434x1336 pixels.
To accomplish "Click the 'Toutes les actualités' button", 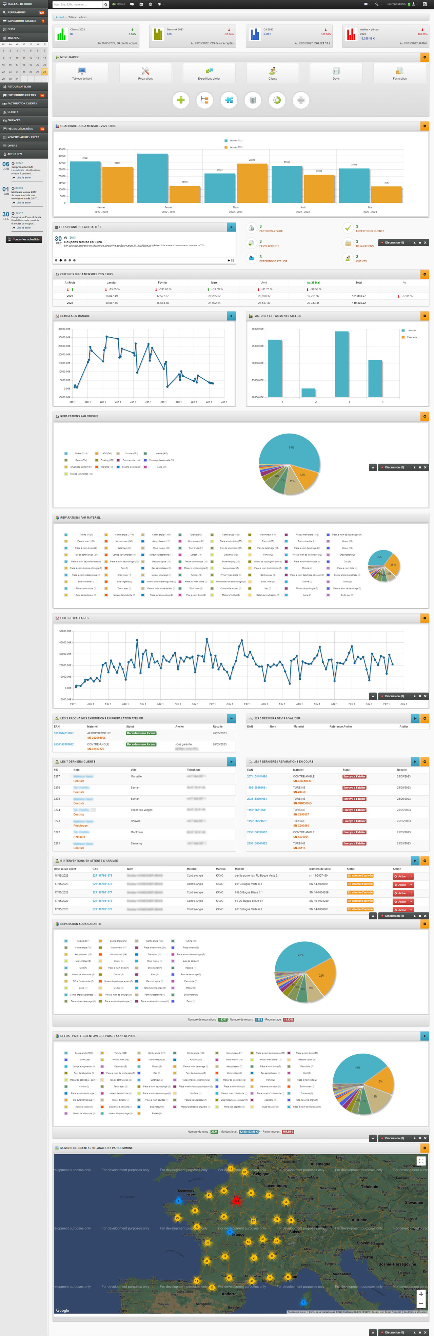I will coord(24,240).
